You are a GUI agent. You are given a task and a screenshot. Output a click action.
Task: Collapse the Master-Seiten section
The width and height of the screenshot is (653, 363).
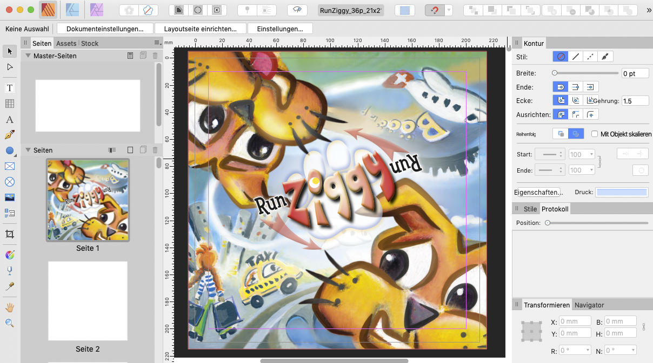coord(28,56)
